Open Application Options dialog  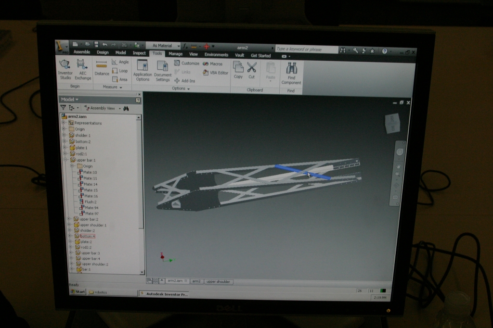coord(143,70)
